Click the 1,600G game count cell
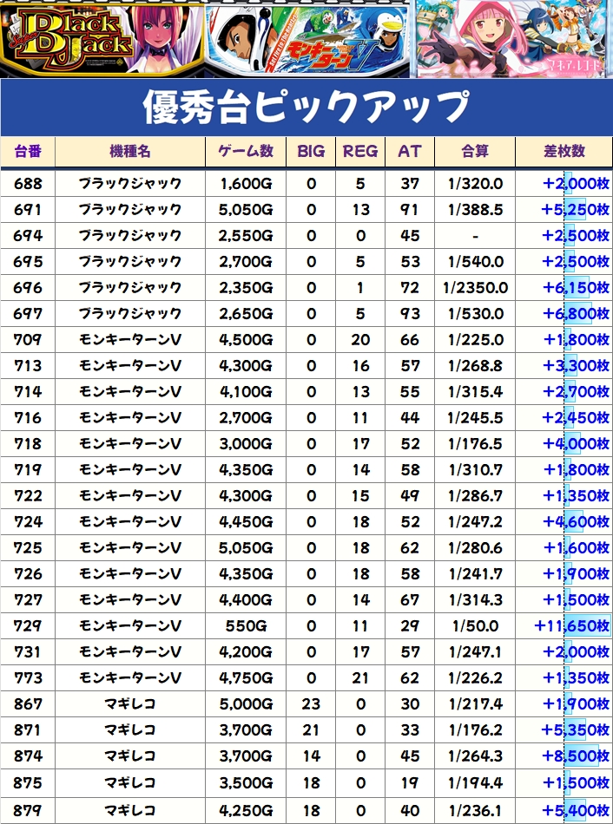613x824 pixels. tap(246, 183)
